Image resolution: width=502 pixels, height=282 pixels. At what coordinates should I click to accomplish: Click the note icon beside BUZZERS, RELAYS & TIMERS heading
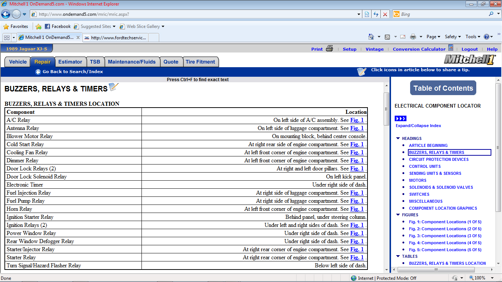114,87
